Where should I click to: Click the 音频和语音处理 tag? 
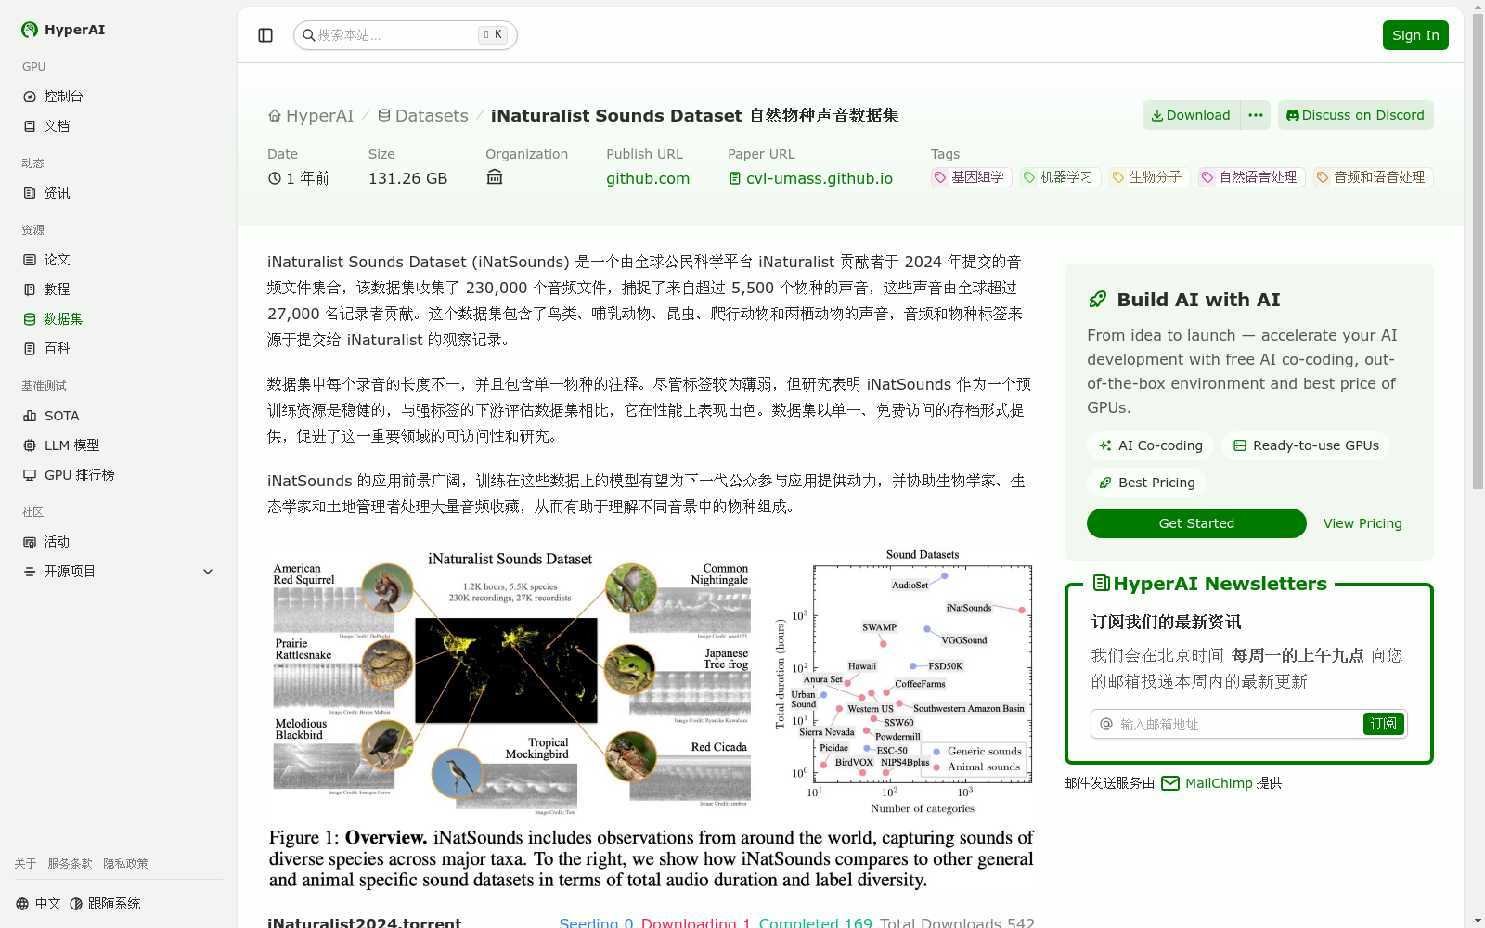tap(1373, 177)
